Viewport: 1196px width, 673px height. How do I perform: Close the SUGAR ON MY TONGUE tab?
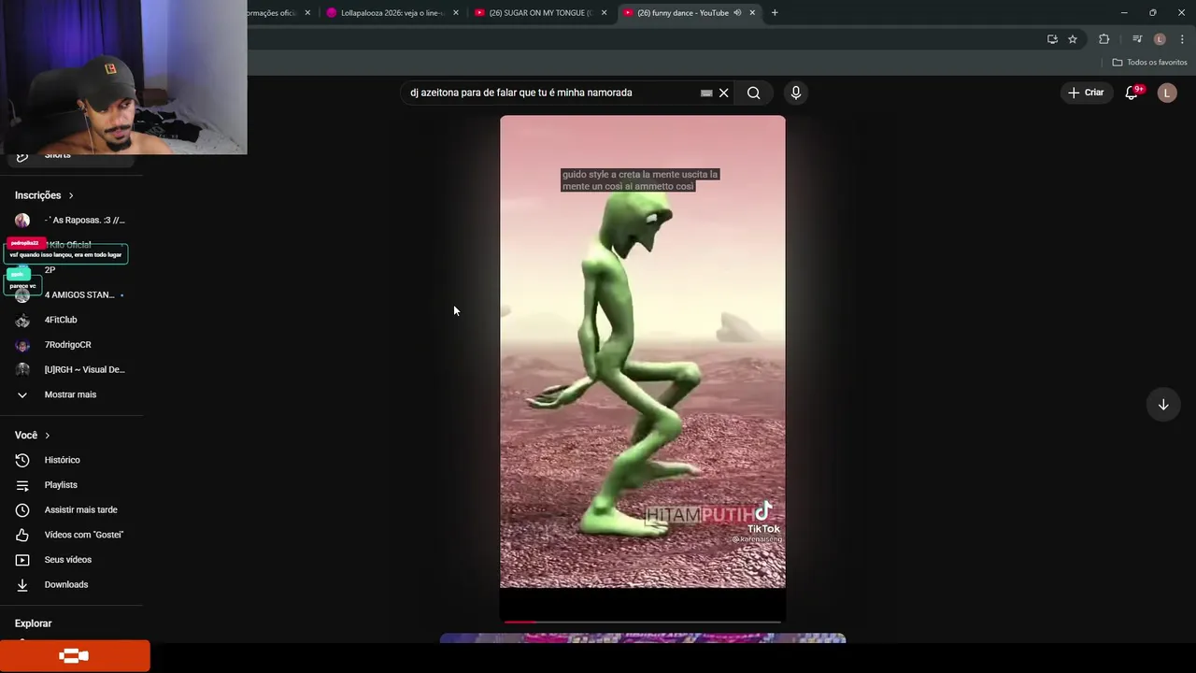click(x=604, y=13)
